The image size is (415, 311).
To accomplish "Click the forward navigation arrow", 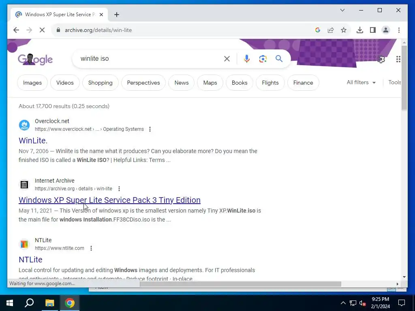I will click(29, 30).
